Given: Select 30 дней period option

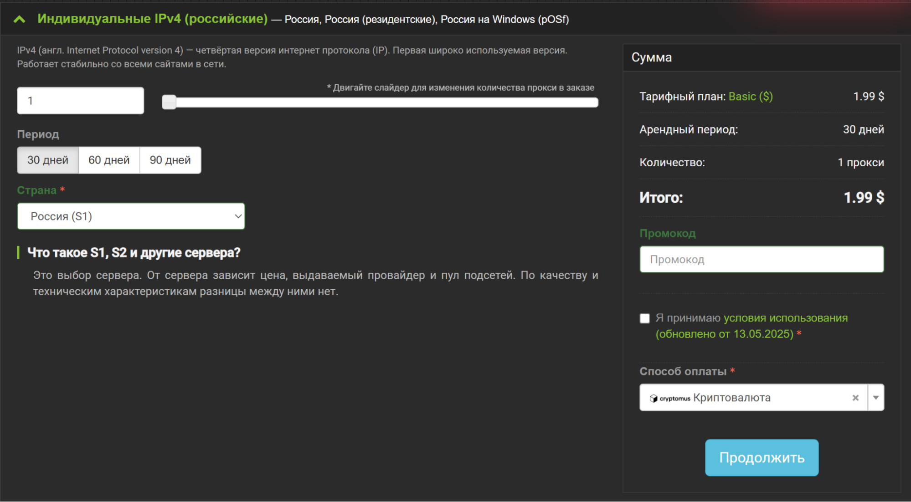Looking at the screenshot, I should coord(48,160).
